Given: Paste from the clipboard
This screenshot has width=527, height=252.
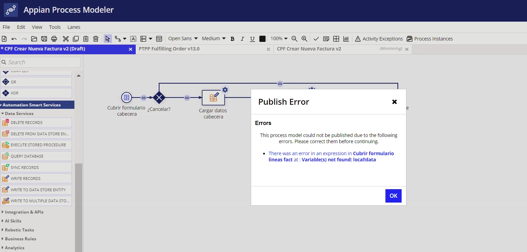Looking at the screenshot, I should [x=86, y=39].
